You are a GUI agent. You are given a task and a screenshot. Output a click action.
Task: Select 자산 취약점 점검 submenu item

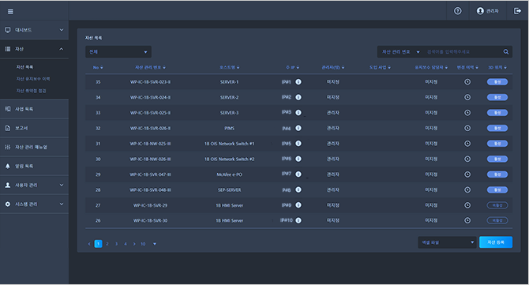coord(31,91)
